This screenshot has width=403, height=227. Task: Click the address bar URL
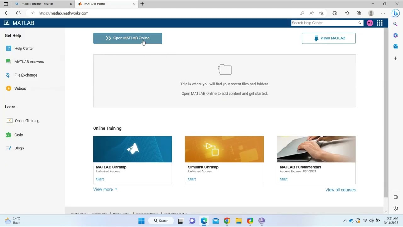pos(64,13)
